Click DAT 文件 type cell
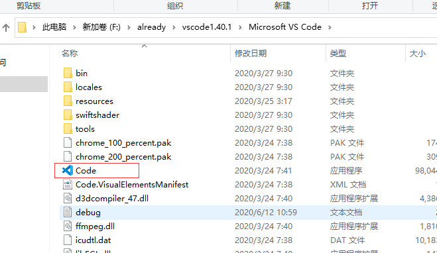This screenshot has height=253, width=437. [x=347, y=240]
